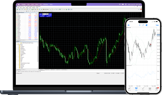Toggle the AutoTrading button

46,9
